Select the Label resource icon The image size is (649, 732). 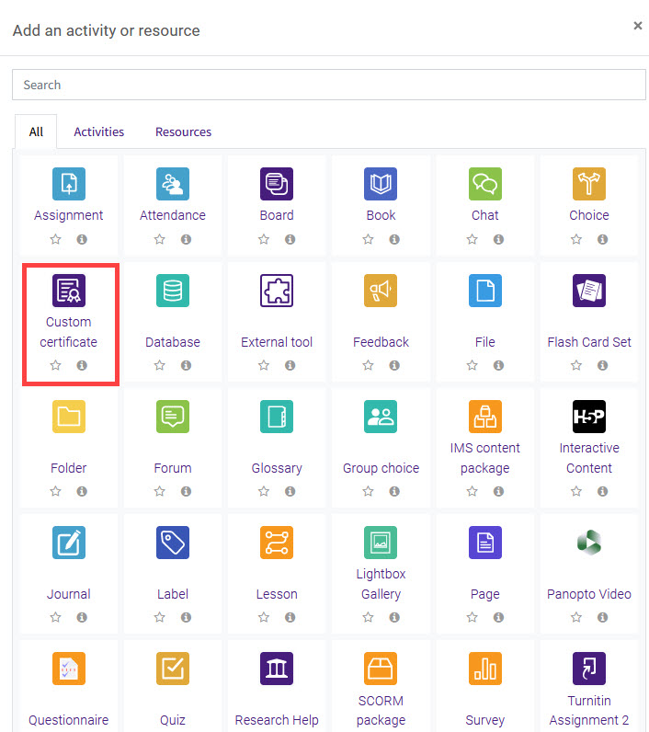[x=173, y=543]
